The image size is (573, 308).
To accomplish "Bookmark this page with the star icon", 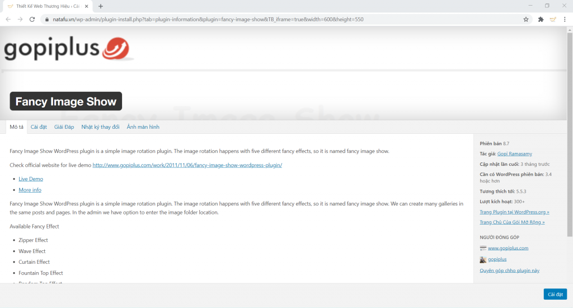I will pyautogui.click(x=526, y=20).
